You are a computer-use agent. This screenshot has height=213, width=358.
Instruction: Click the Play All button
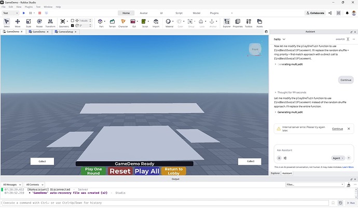[147, 171]
